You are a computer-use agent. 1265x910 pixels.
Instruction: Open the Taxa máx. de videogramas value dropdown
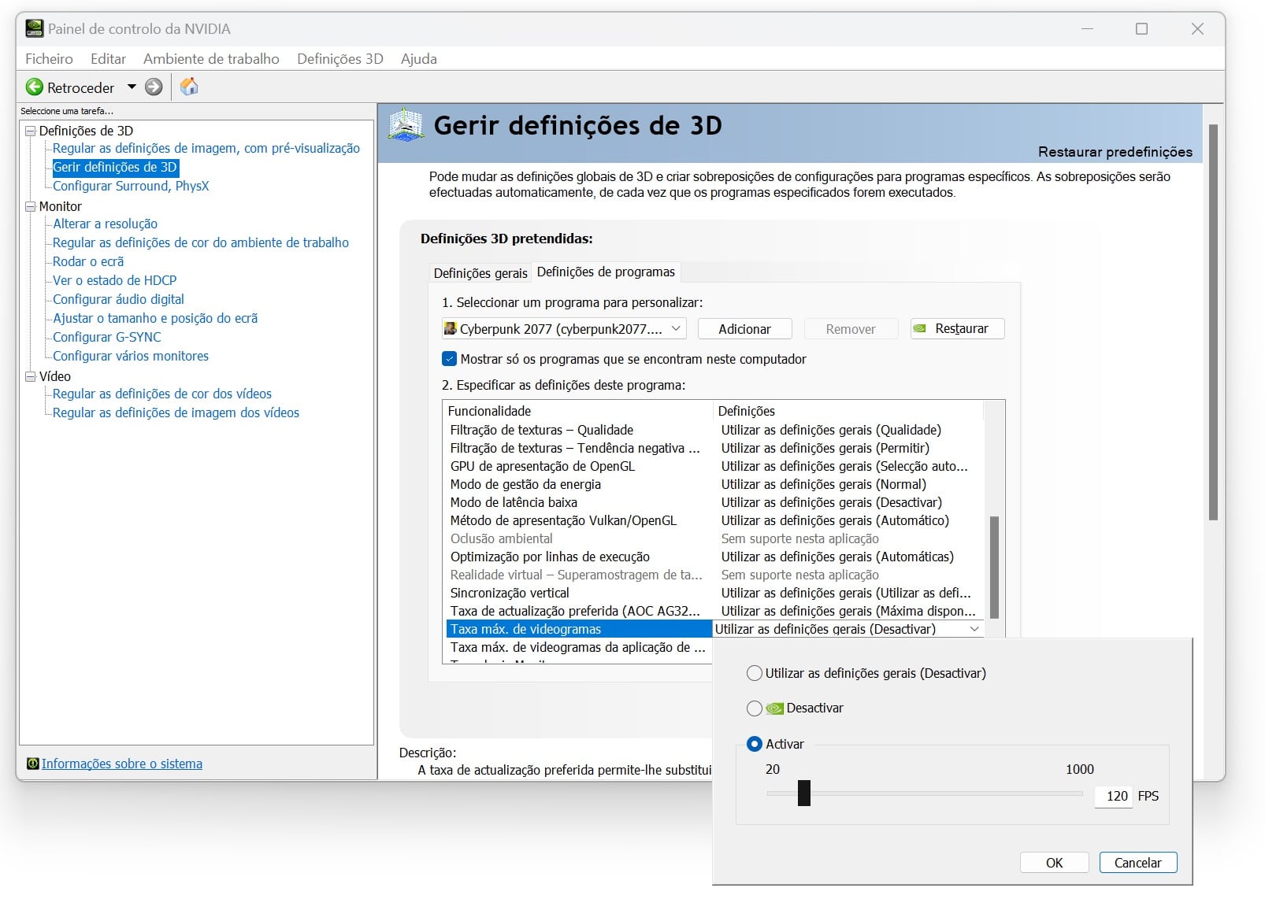974,629
